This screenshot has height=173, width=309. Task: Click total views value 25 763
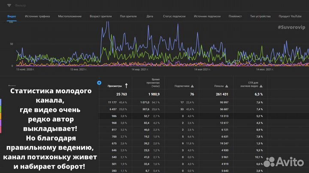click(121, 94)
